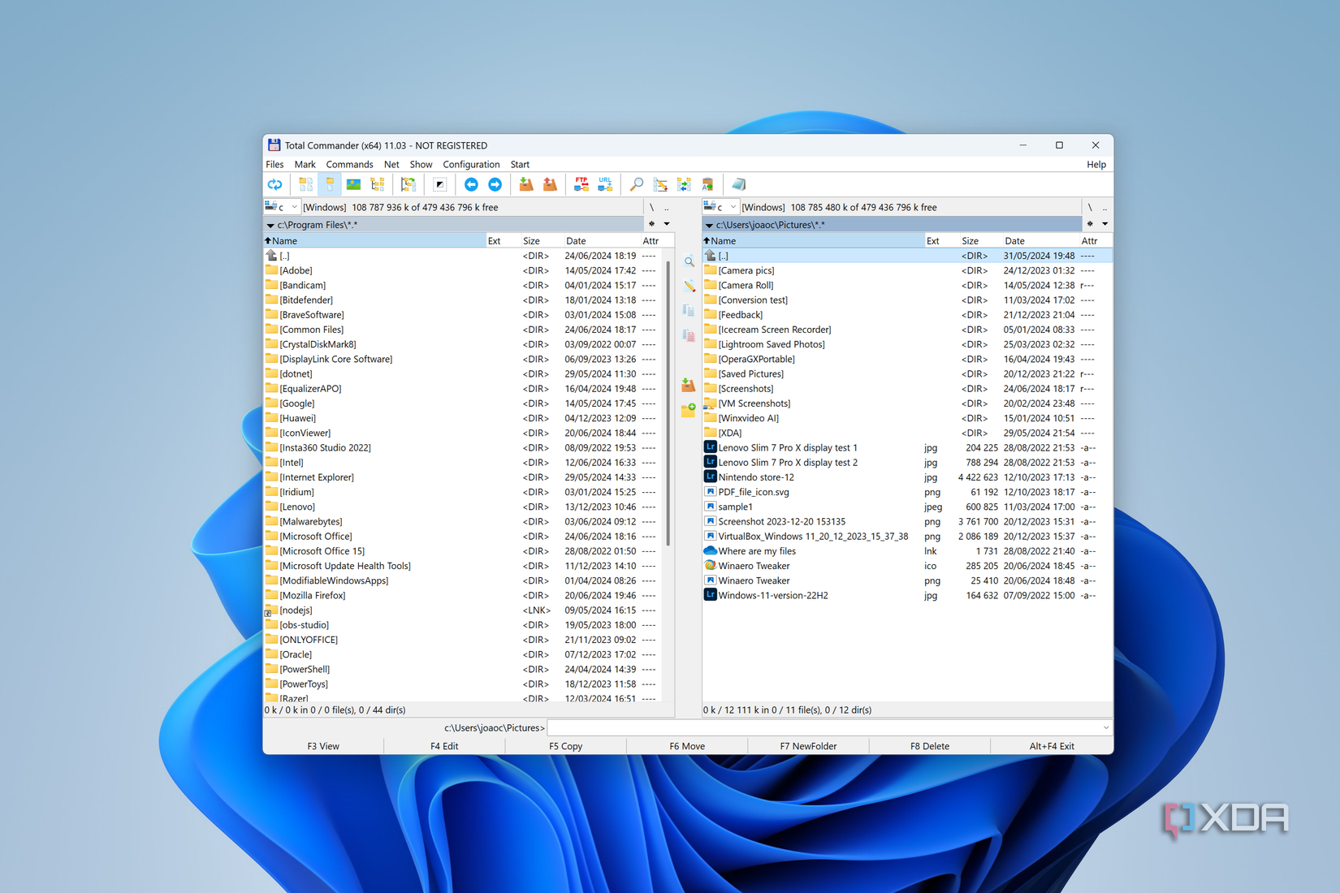The image size is (1340, 893).
Task: Open the file search magnifier icon
Action: point(637,184)
